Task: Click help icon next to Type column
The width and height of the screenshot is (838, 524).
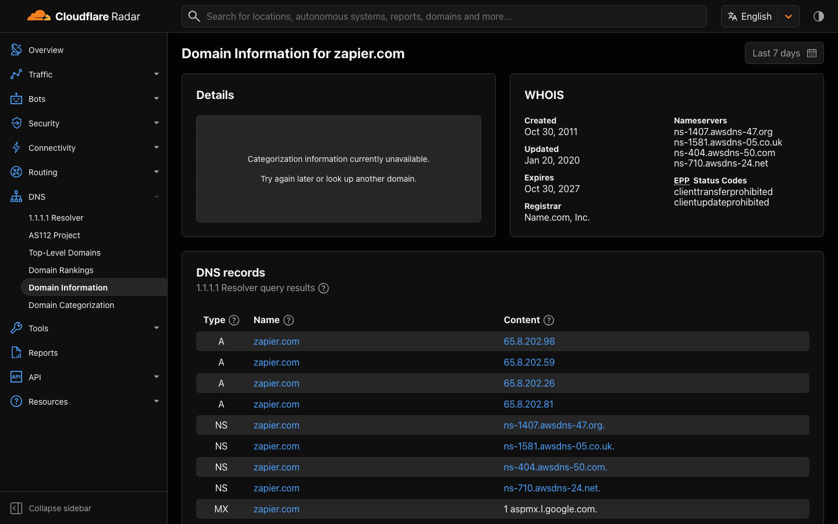Action: click(x=234, y=320)
